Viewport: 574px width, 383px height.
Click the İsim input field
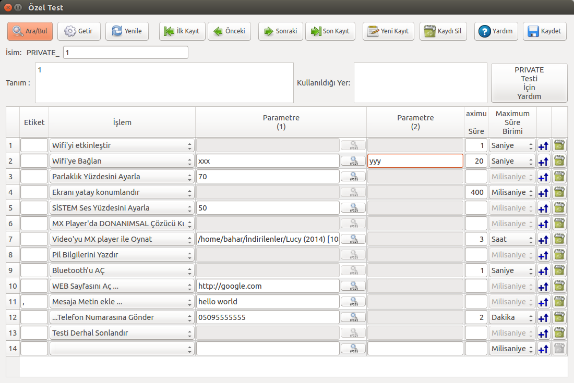click(x=126, y=52)
